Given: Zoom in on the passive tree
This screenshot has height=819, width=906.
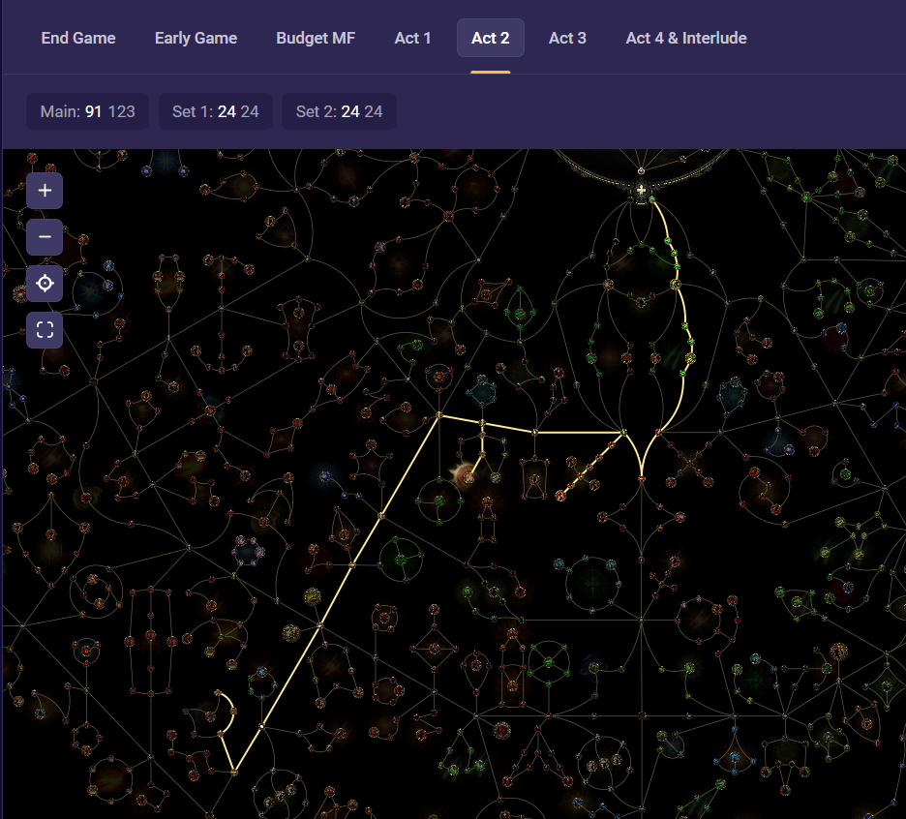Looking at the screenshot, I should 45,191.
